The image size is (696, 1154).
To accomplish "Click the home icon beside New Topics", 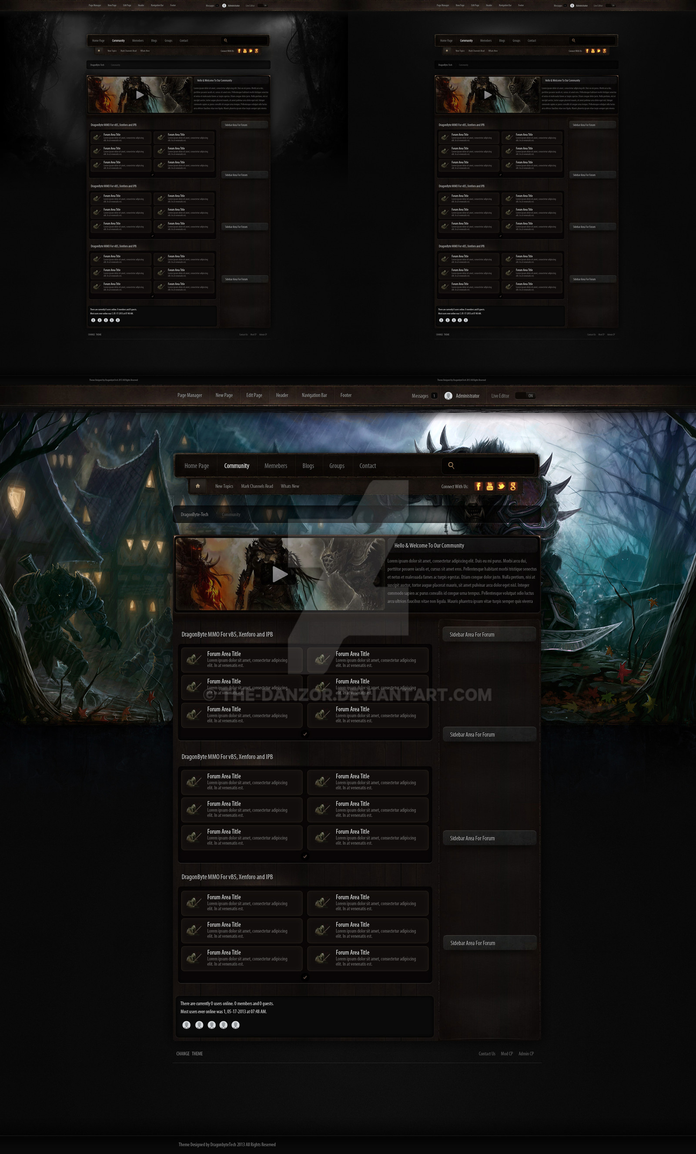I will point(197,486).
